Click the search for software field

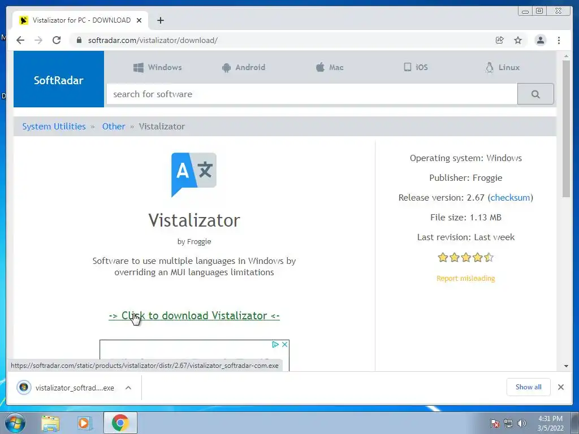click(x=312, y=94)
